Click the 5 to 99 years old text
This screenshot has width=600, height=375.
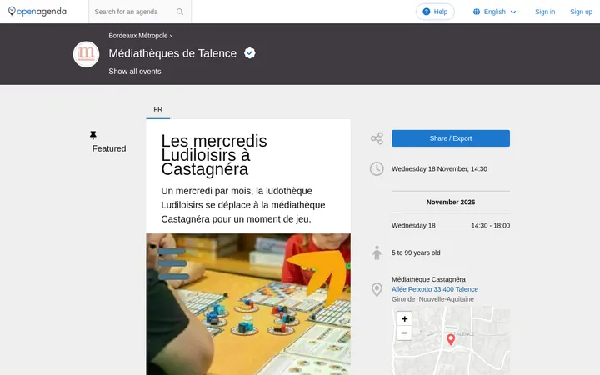pos(416,252)
